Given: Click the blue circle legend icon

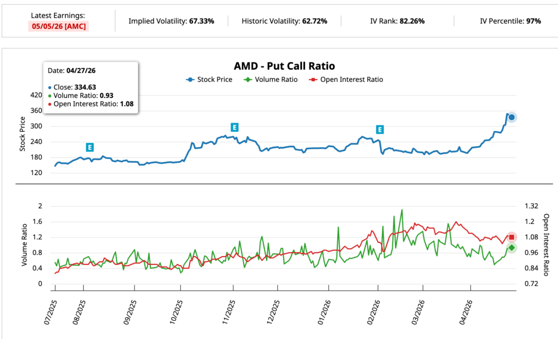Looking at the screenshot, I should click(x=190, y=80).
